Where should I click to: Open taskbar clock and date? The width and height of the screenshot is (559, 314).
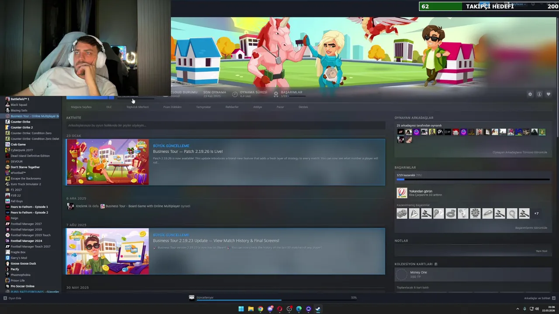[549, 309]
